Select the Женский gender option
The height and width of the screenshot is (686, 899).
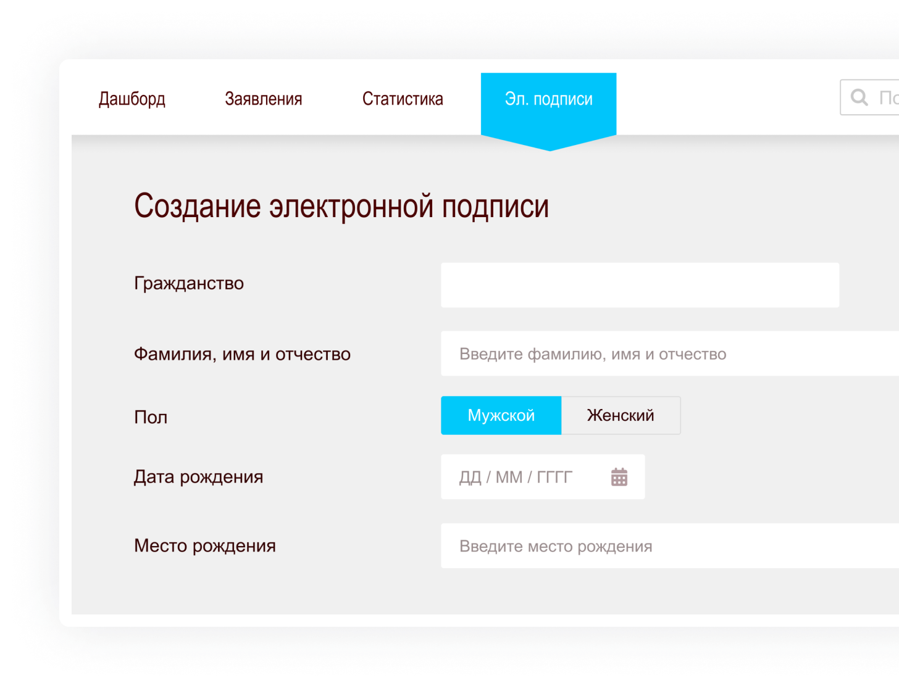coord(621,415)
